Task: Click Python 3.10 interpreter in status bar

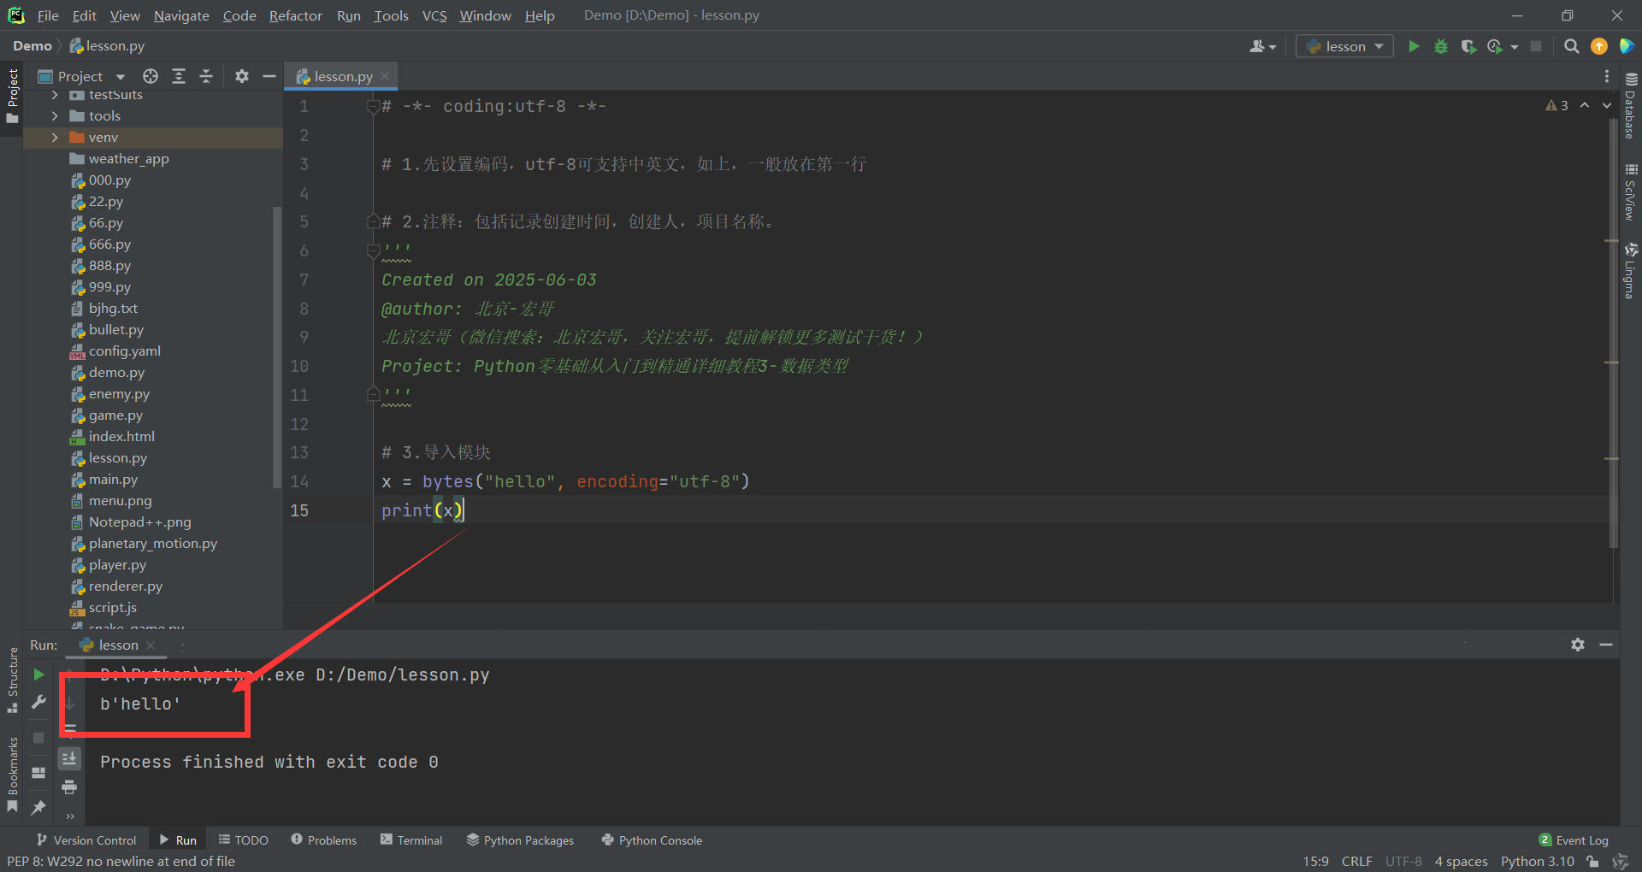Action: [1537, 861]
